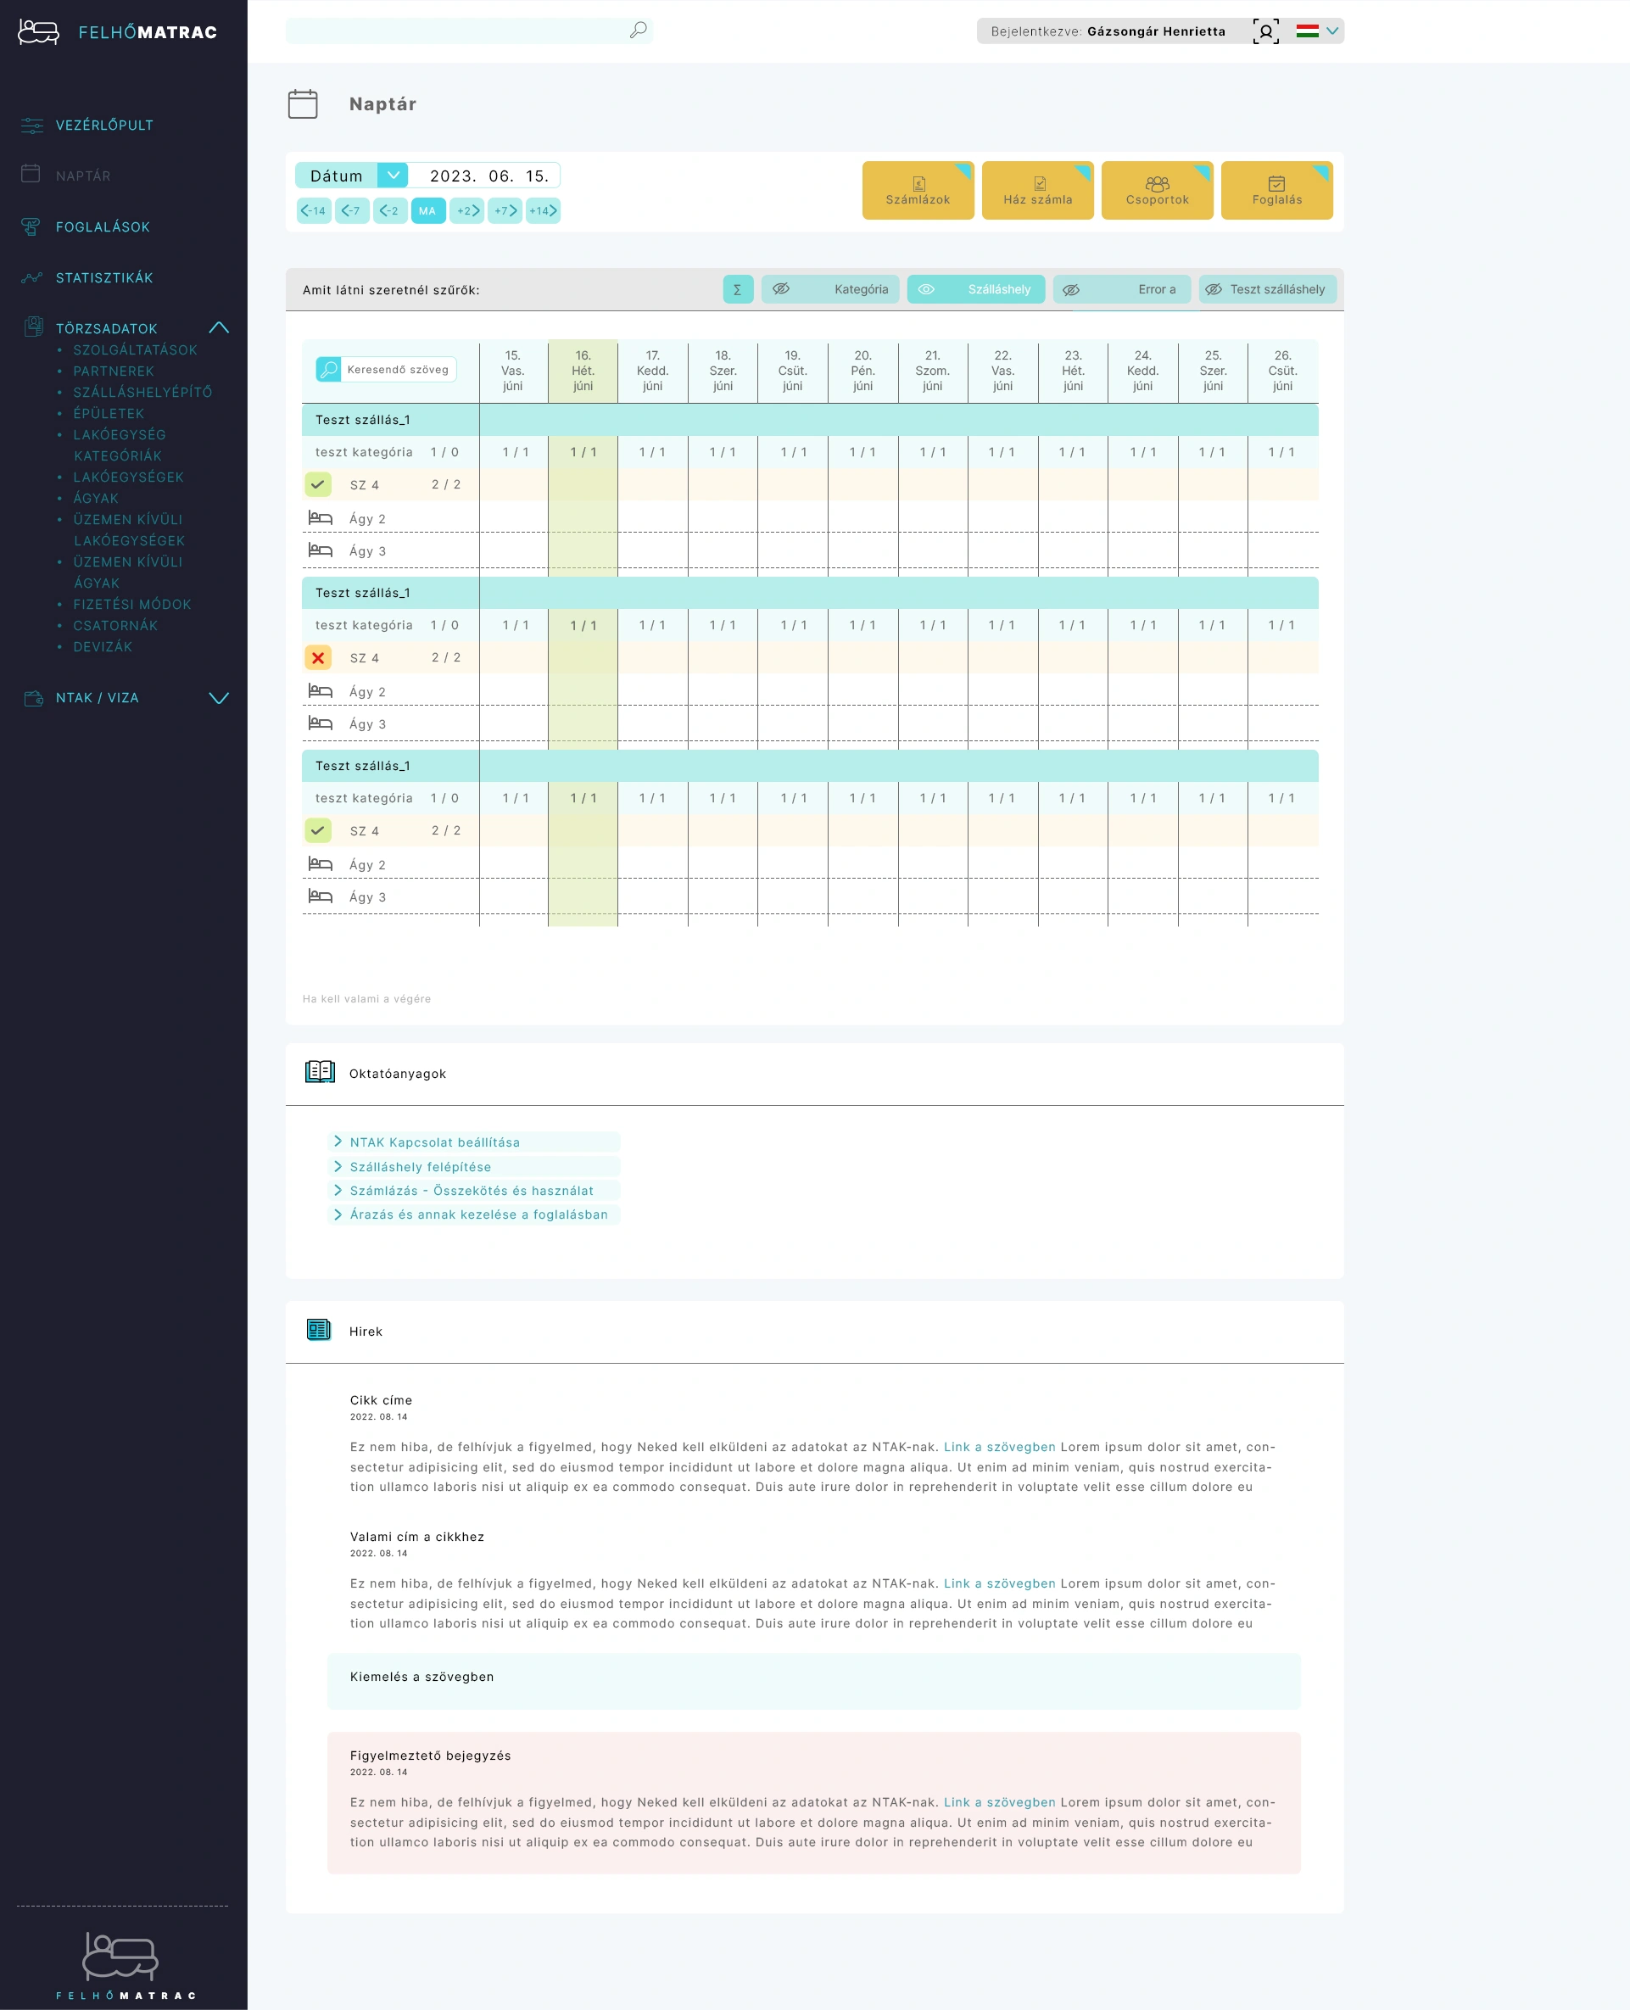The width and height of the screenshot is (1630, 2010).
Task: Open the Ház számla button
Action: [1036, 191]
